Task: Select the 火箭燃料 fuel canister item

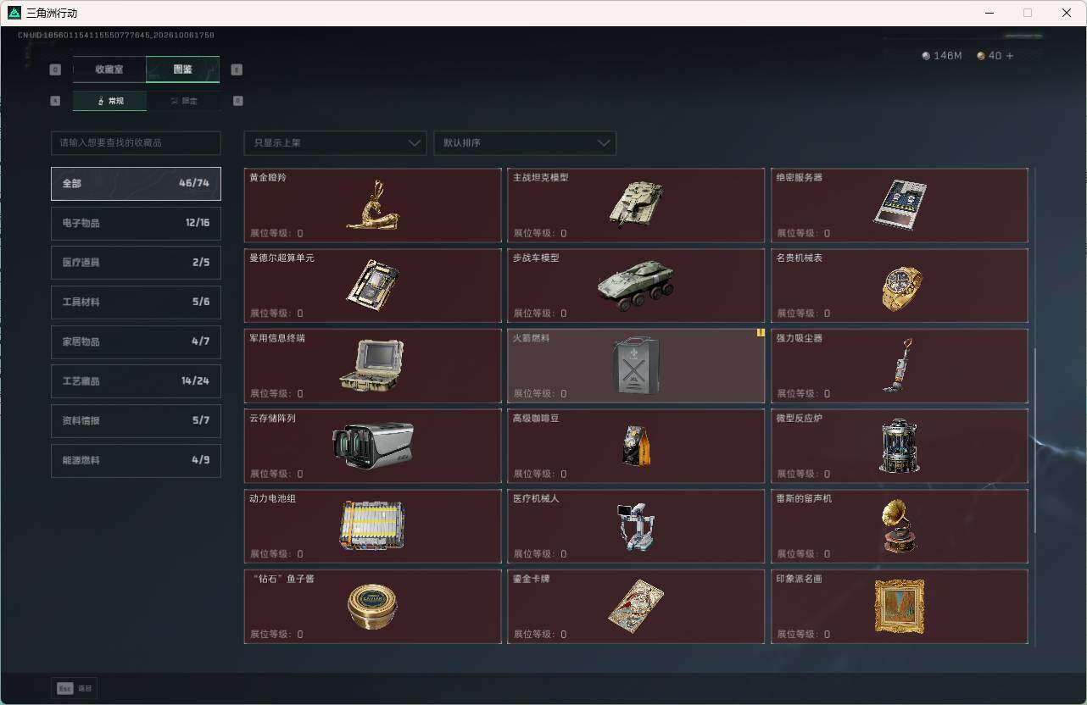Action: [x=636, y=366]
